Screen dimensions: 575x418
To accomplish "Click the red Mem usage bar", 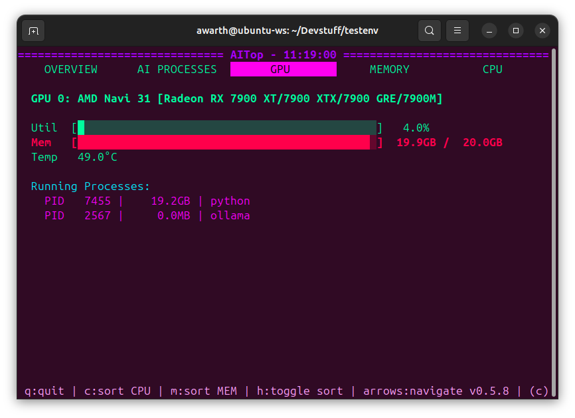I will tap(227, 142).
